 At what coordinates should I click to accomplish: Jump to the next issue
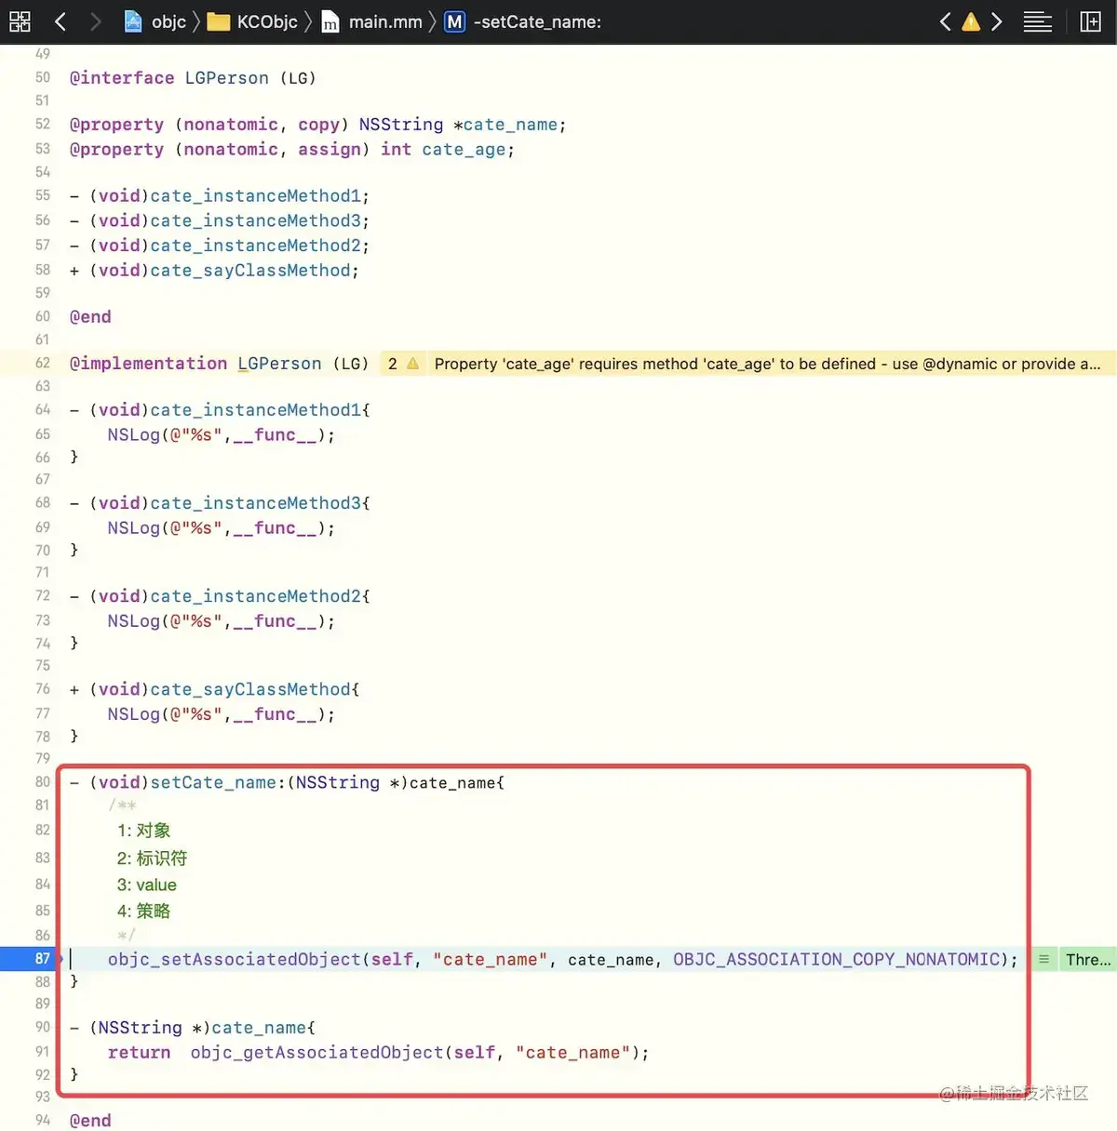click(x=997, y=21)
